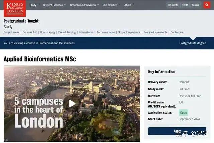Click the Biomedical and life sciences banner text

tap(57, 43)
